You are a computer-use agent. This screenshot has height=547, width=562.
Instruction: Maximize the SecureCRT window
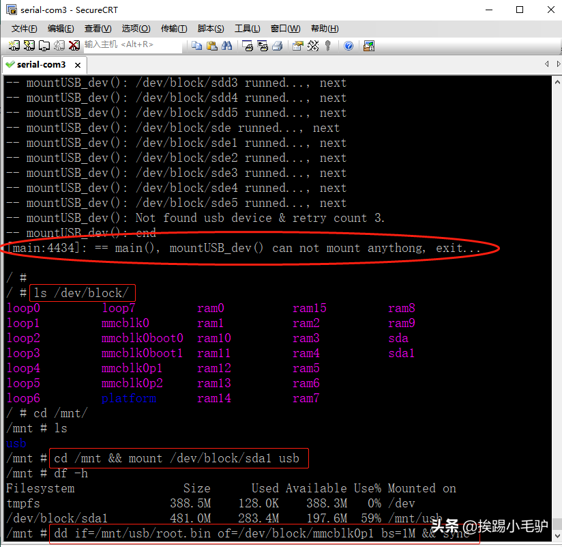[x=520, y=10]
